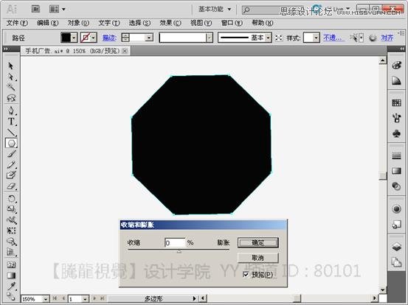
Task: Click 取消 to cancel the dialog
Action: click(x=258, y=258)
